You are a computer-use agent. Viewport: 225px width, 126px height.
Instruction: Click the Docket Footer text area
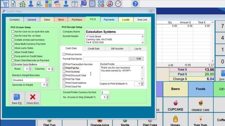120,73
